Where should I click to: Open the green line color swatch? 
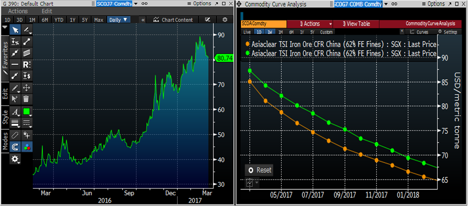[x=26, y=112]
